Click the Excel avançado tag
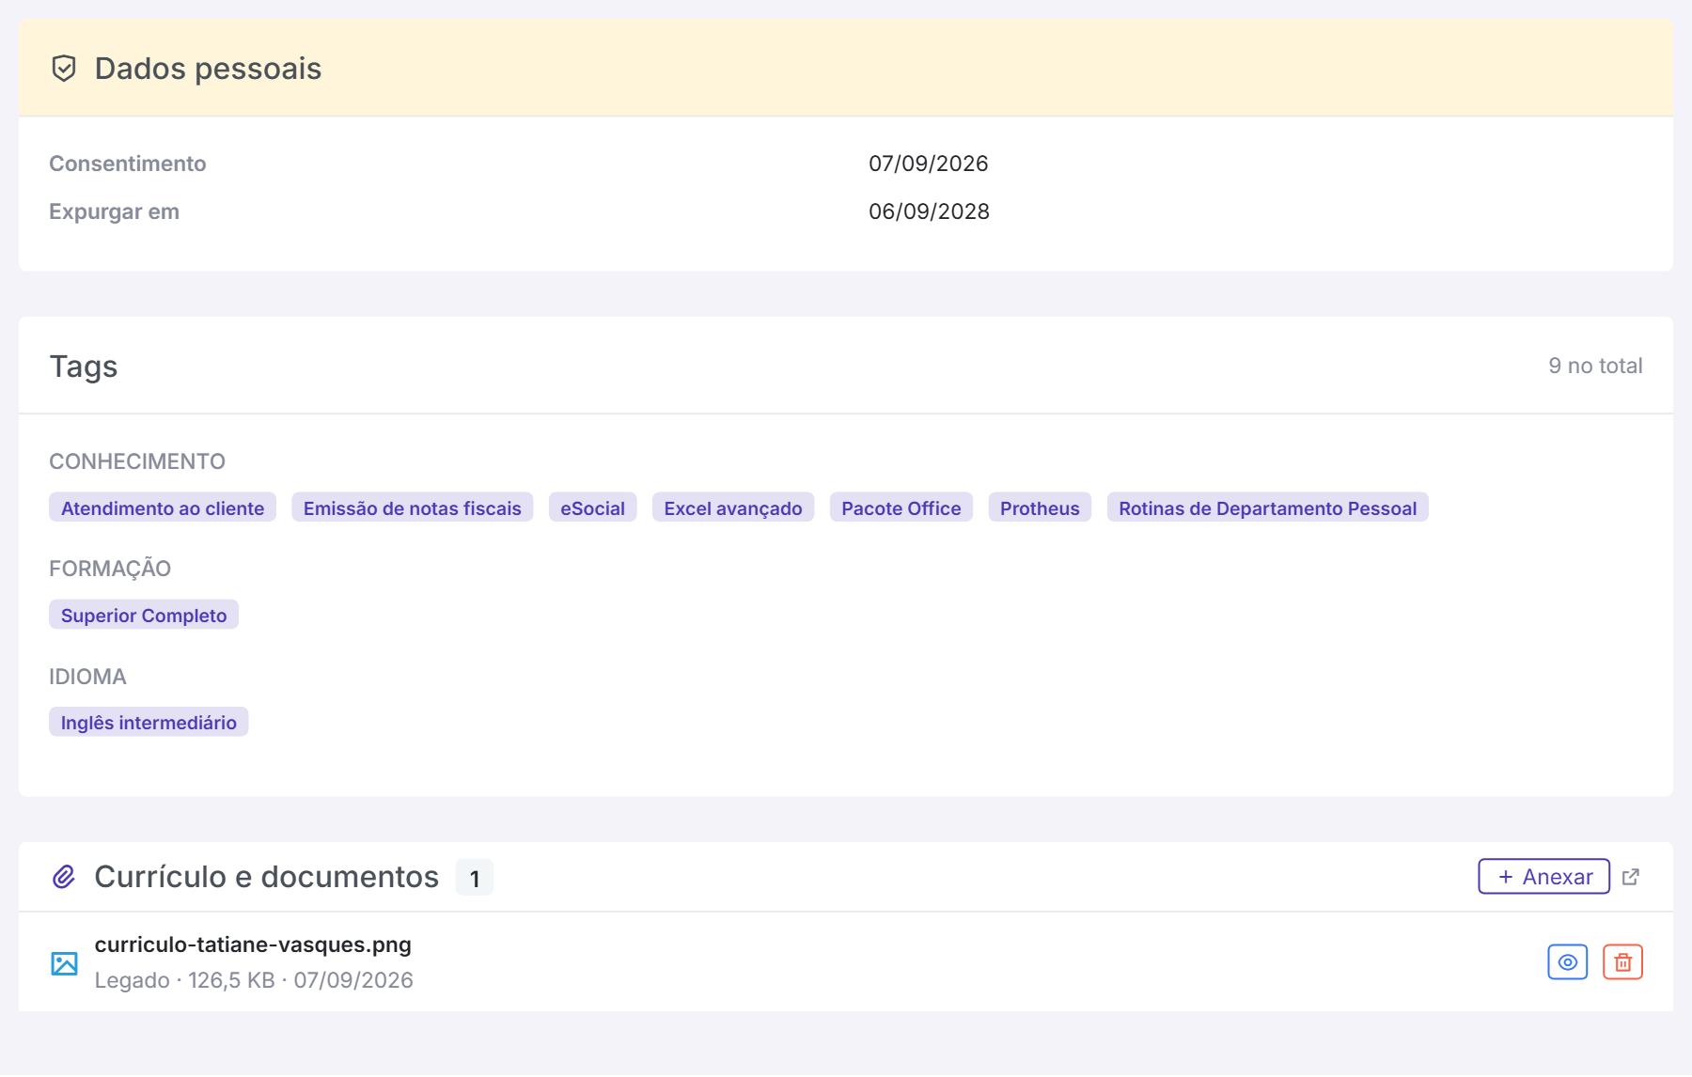Screen dimensions: 1692x1077 pos(733,507)
